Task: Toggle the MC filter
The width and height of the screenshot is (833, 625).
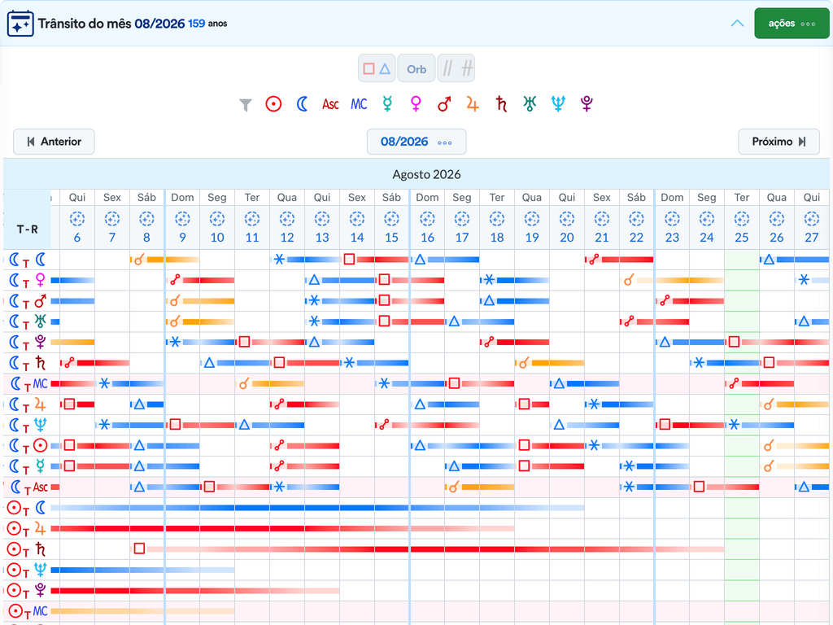Action: [x=359, y=104]
